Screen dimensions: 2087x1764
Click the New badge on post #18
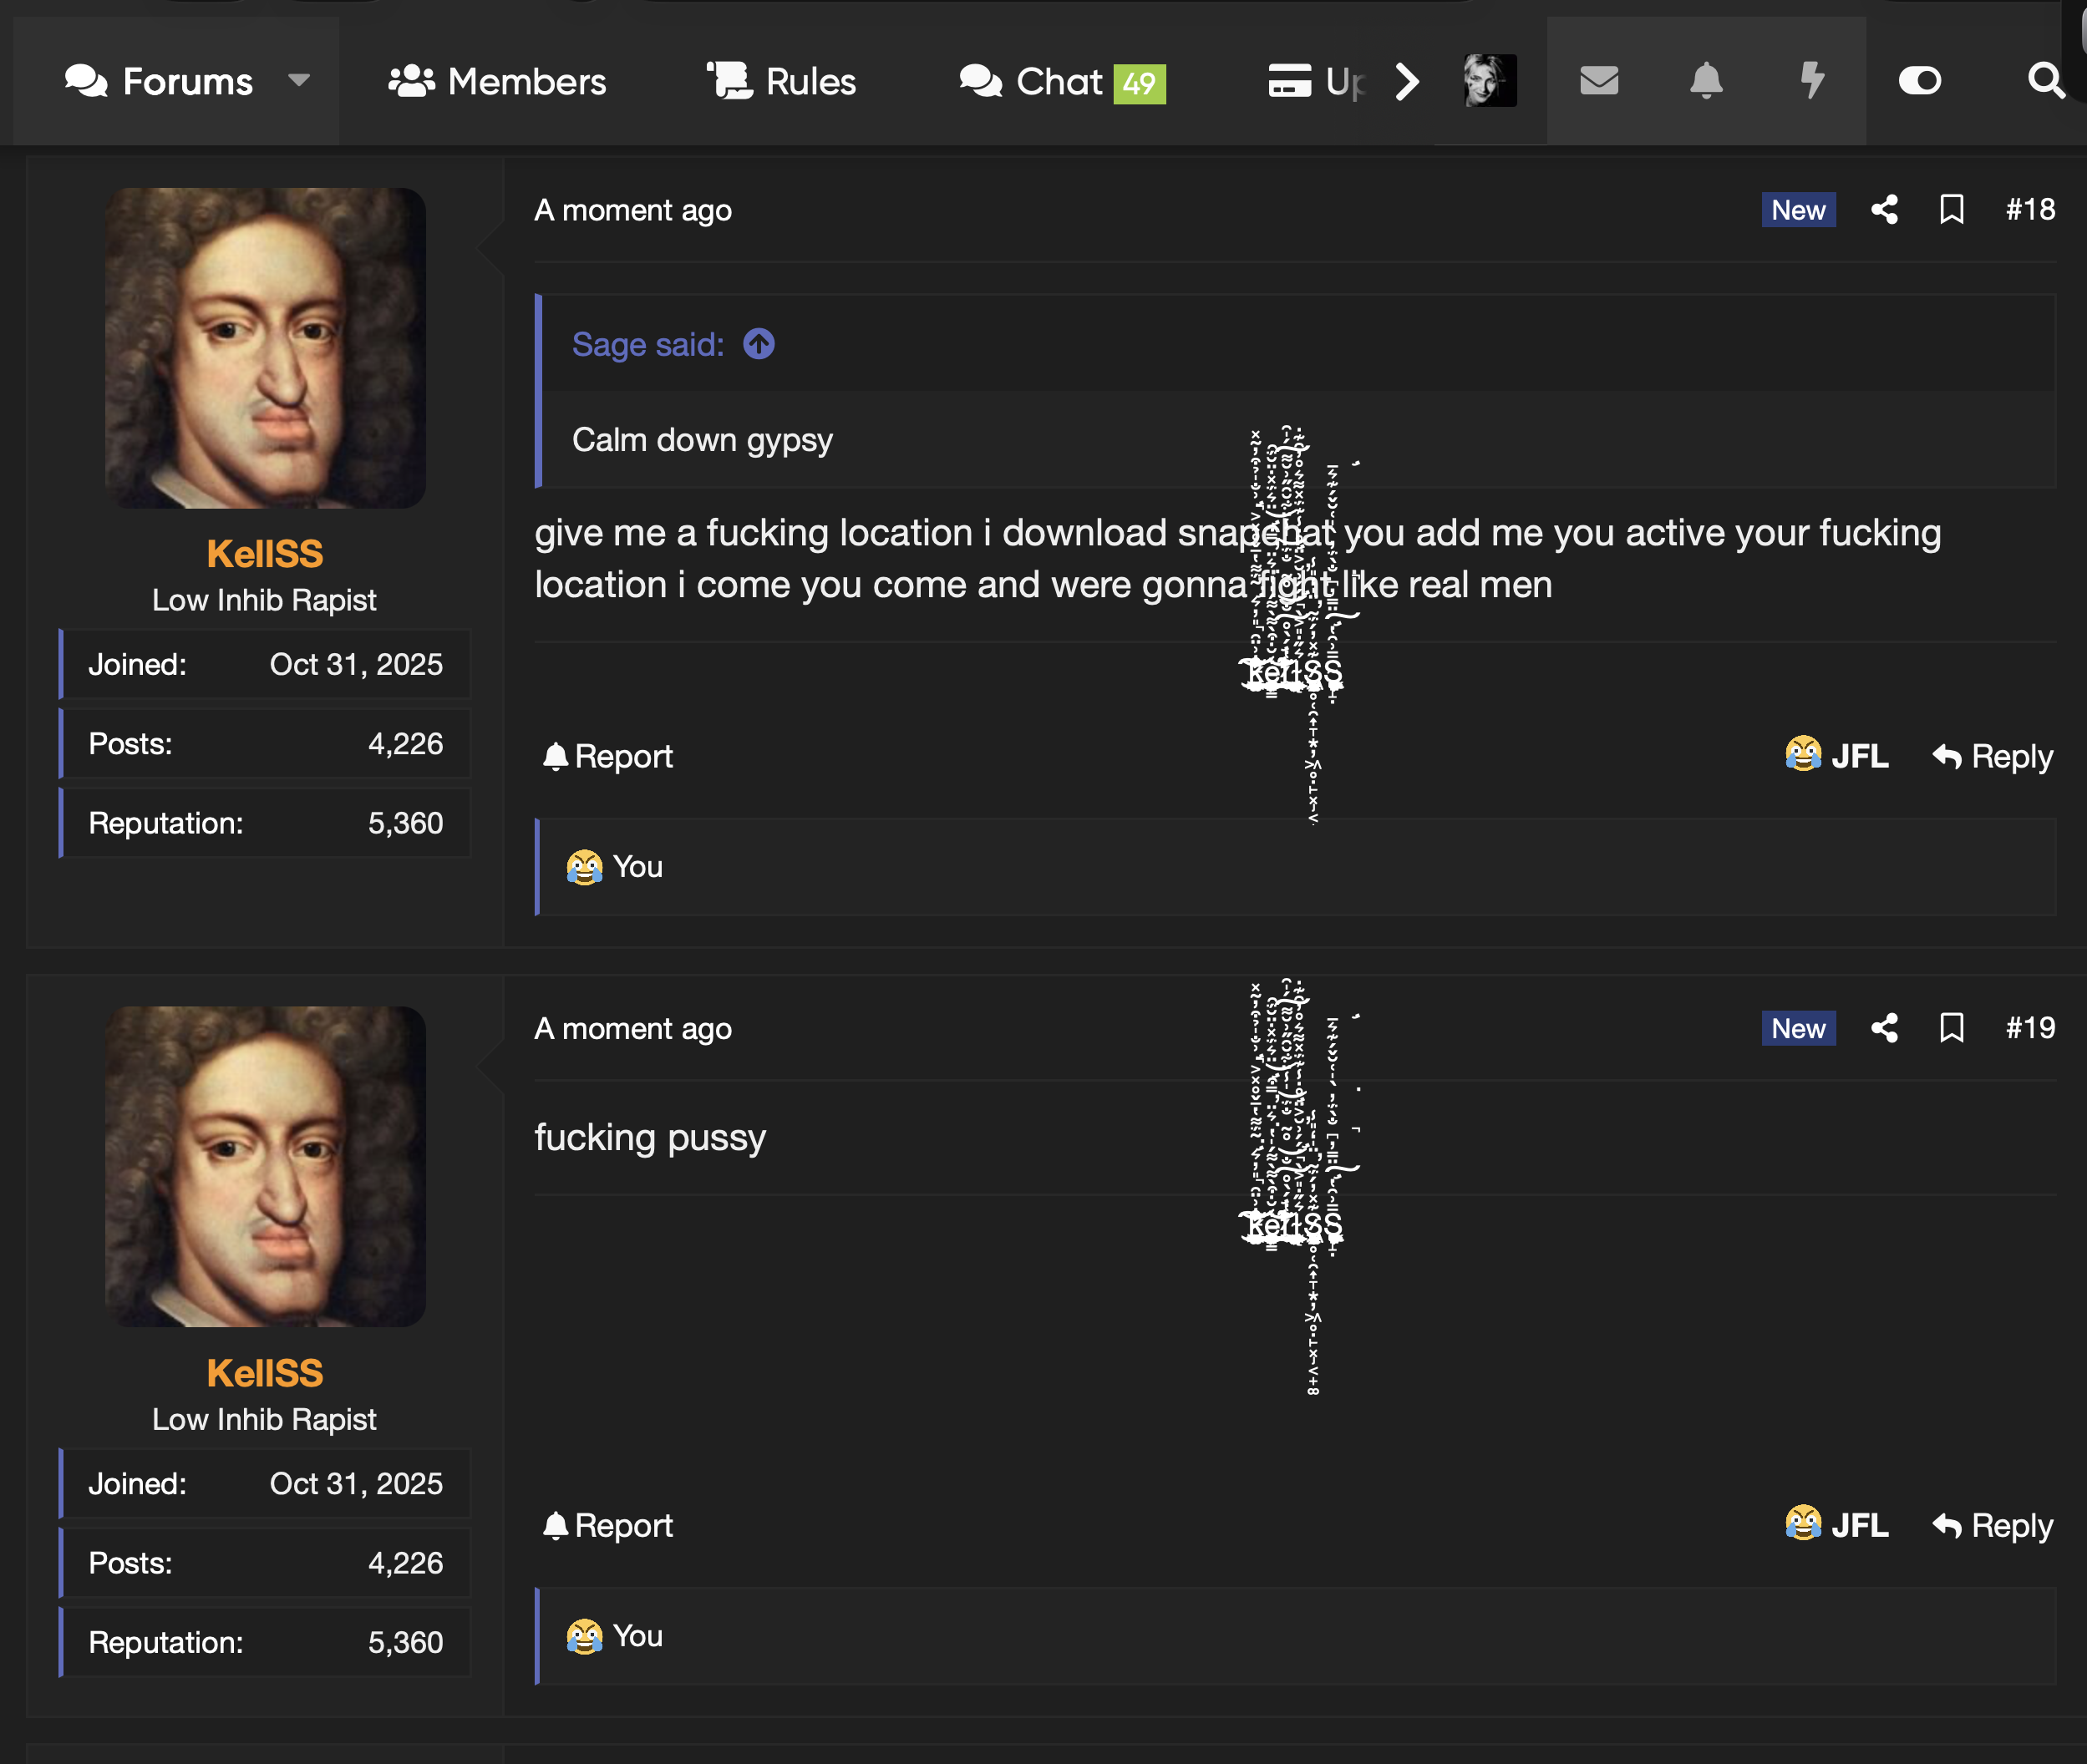pos(1798,210)
